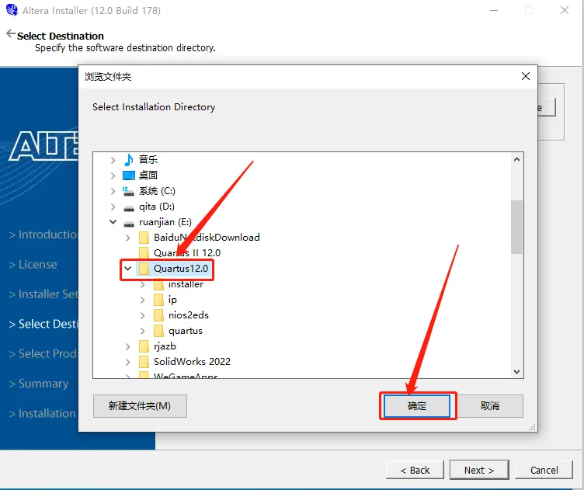
Task: Click the BaiduNetdiskDownload folder icon
Action: [x=144, y=238]
